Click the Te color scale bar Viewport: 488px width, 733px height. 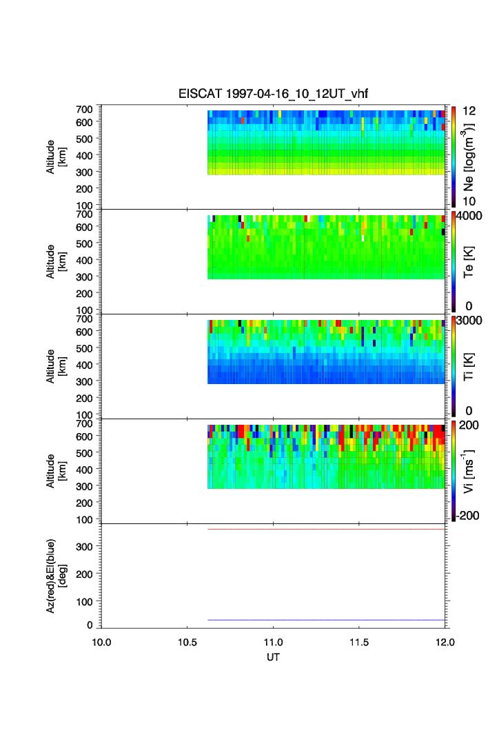click(x=454, y=261)
